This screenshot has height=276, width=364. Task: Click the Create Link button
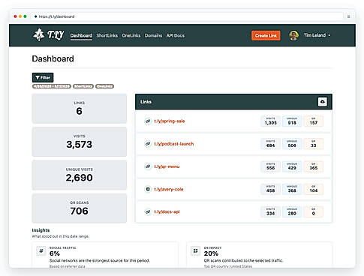click(x=266, y=35)
